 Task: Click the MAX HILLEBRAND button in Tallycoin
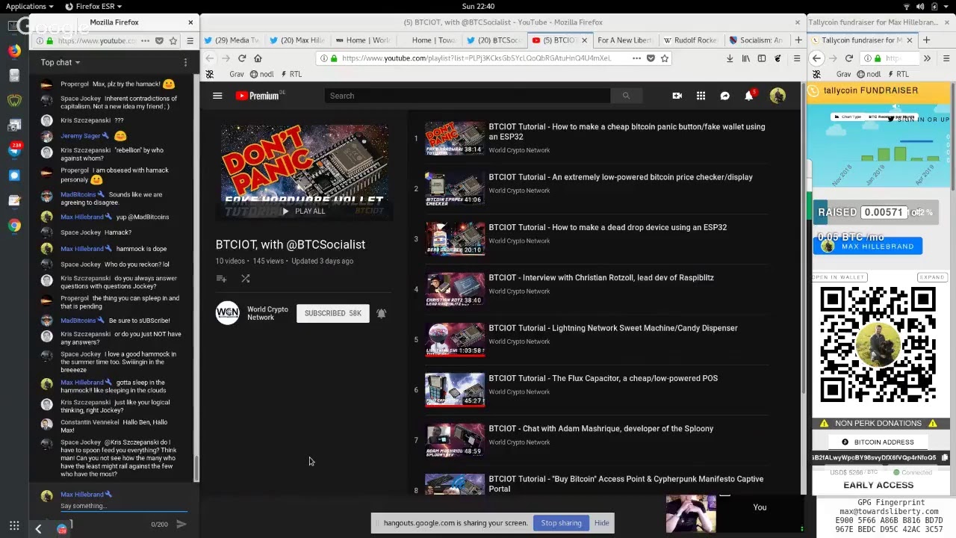(868, 246)
